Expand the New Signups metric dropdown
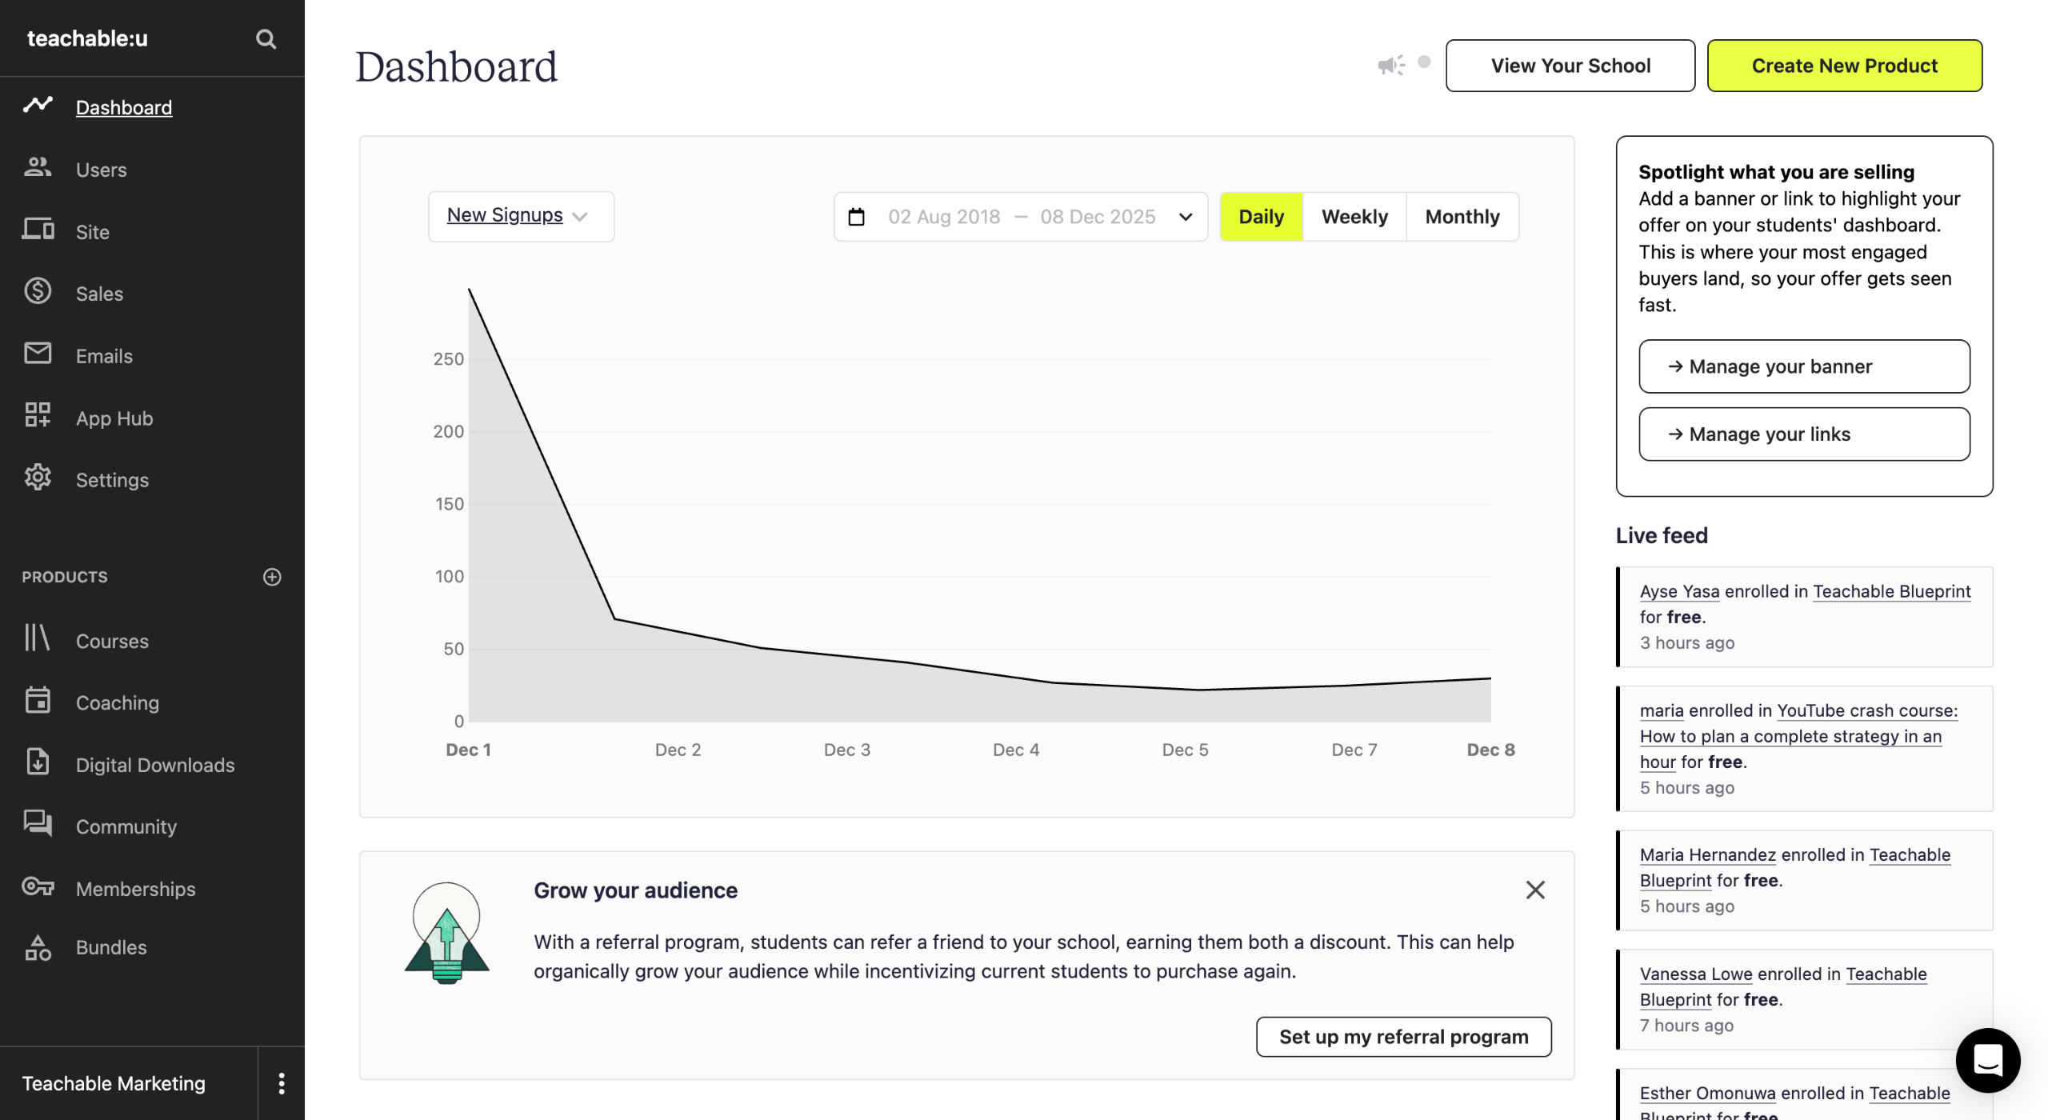 [x=520, y=216]
